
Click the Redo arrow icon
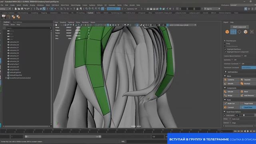click(28, 9)
